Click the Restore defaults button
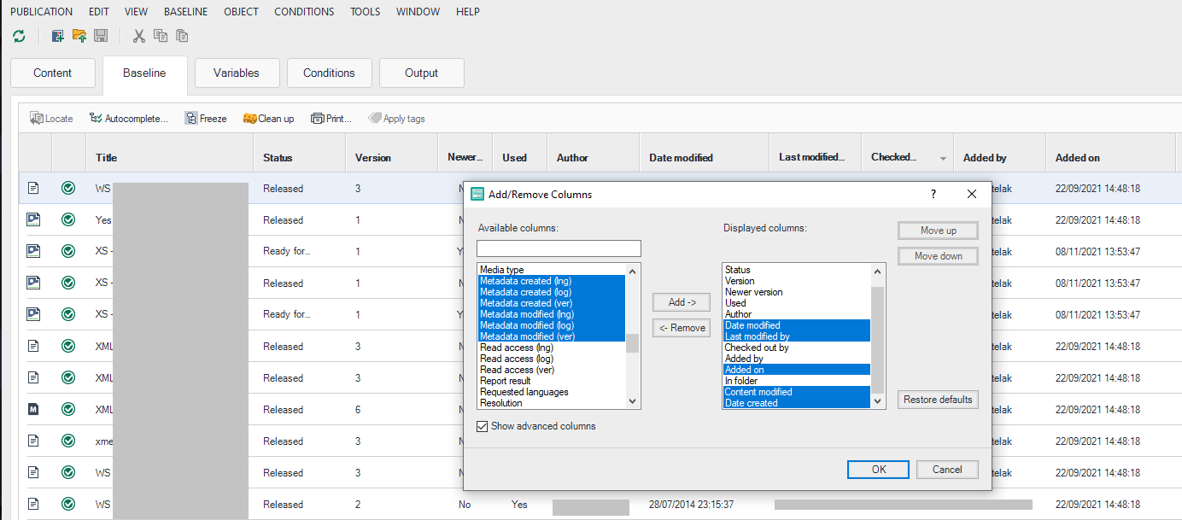The width and height of the screenshot is (1182, 520). pyautogui.click(x=938, y=400)
